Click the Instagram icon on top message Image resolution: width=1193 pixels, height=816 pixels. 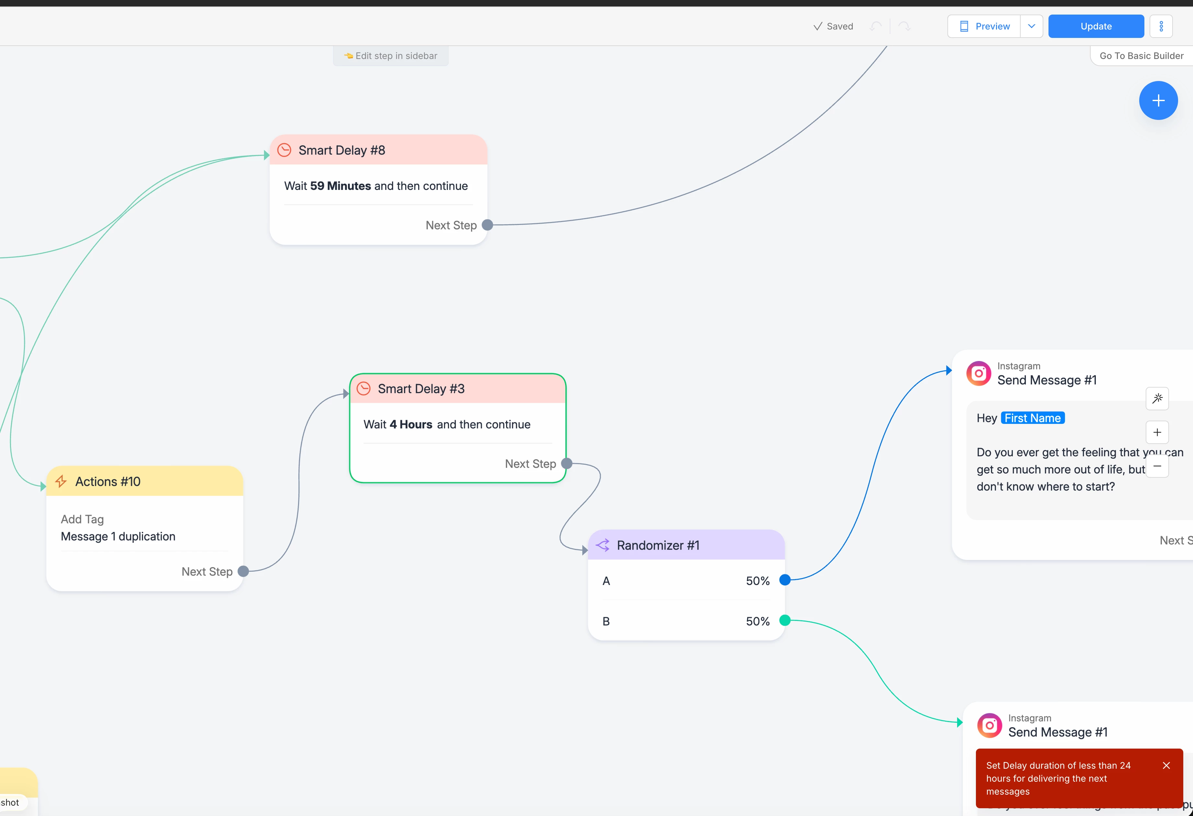pyautogui.click(x=979, y=373)
